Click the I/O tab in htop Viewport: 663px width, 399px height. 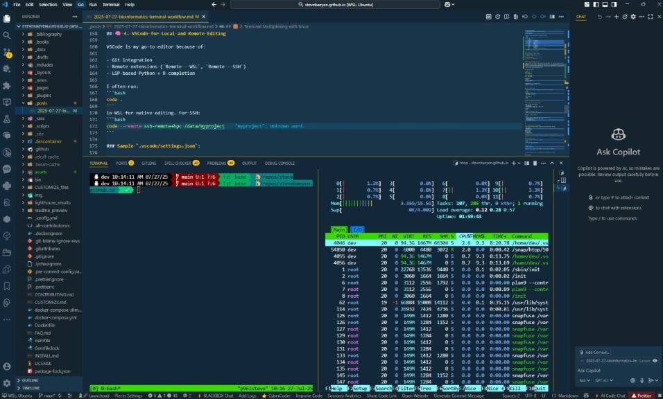pos(357,230)
